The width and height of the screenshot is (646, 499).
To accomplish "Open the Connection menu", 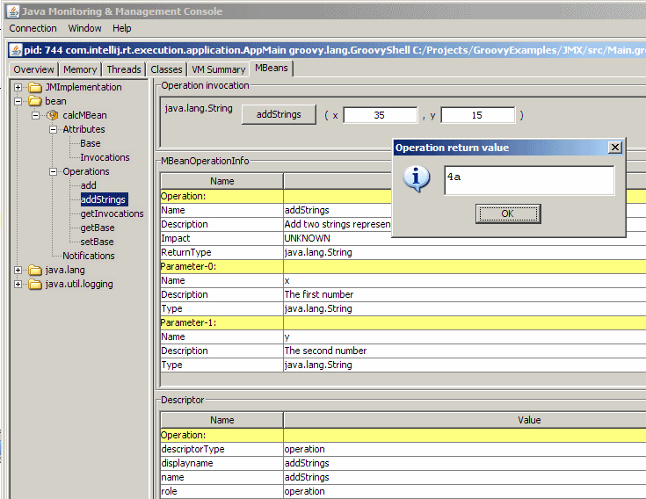I will point(33,28).
